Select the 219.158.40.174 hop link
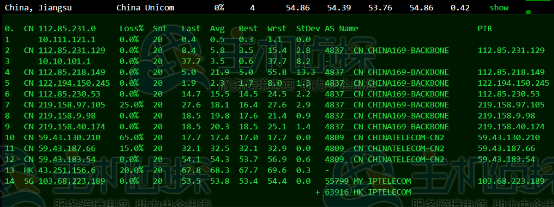 pos(72,127)
